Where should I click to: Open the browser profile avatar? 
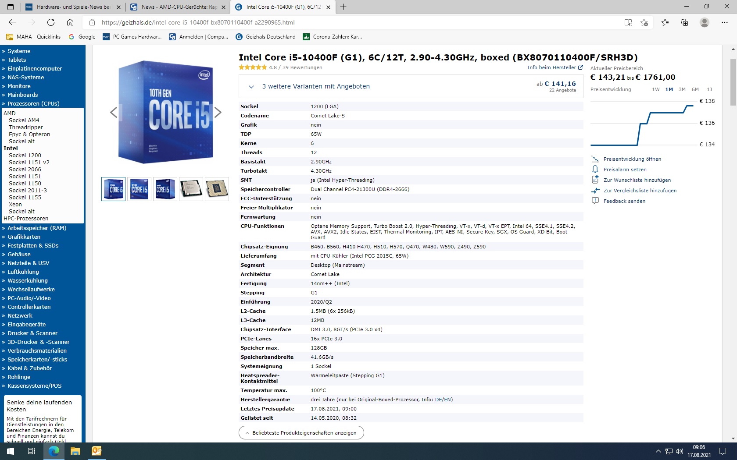(x=705, y=22)
